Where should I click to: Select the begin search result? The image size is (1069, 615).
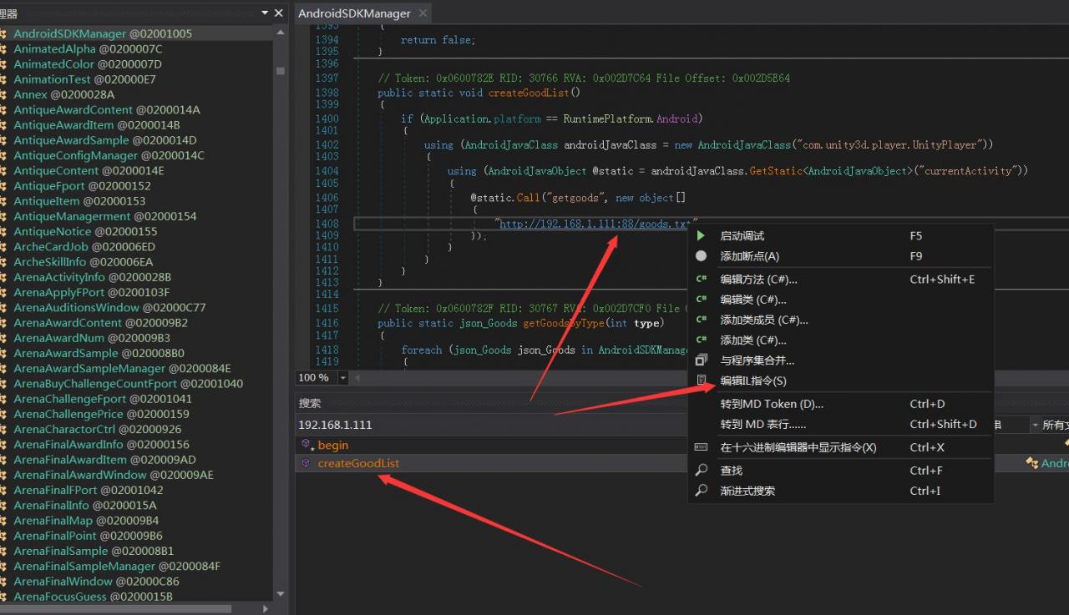click(x=333, y=445)
